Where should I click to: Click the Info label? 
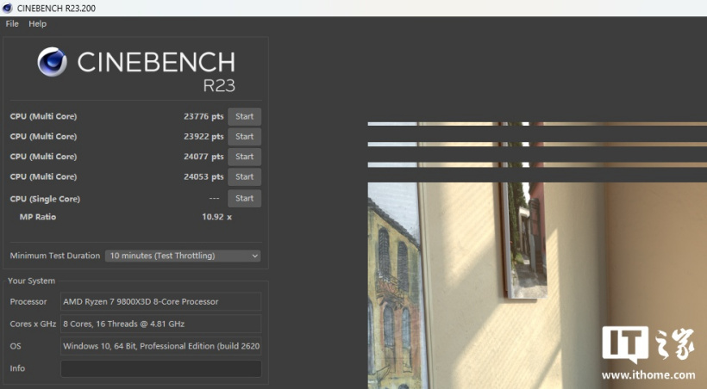tap(17, 368)
